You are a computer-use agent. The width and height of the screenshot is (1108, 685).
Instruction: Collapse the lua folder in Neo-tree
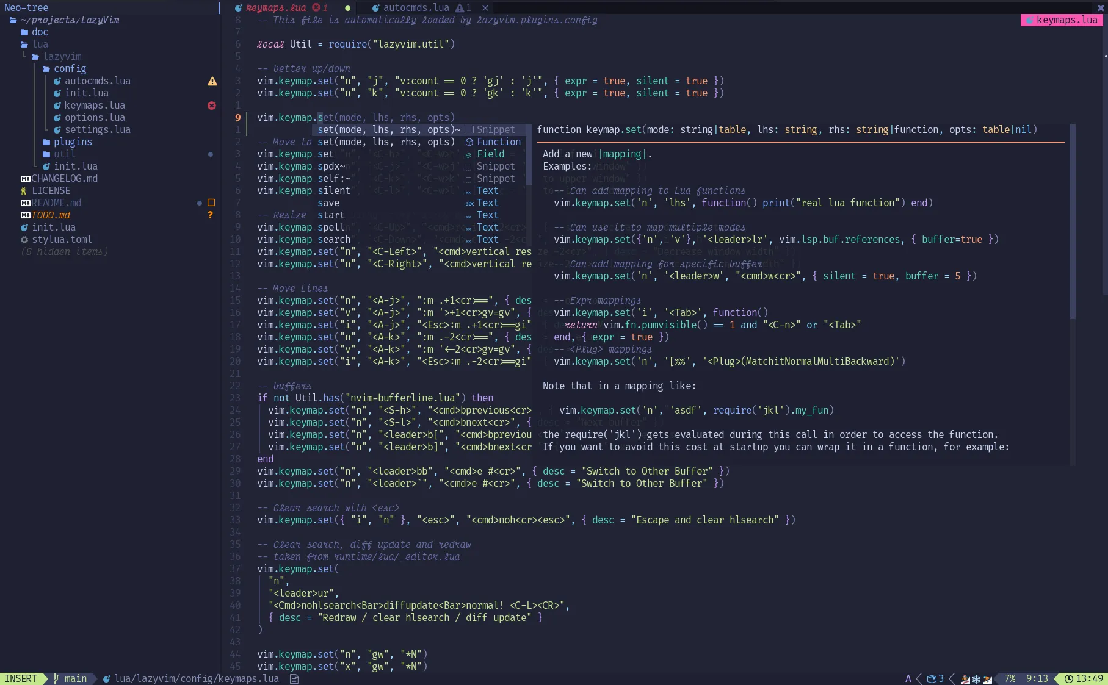coord(34,45)
